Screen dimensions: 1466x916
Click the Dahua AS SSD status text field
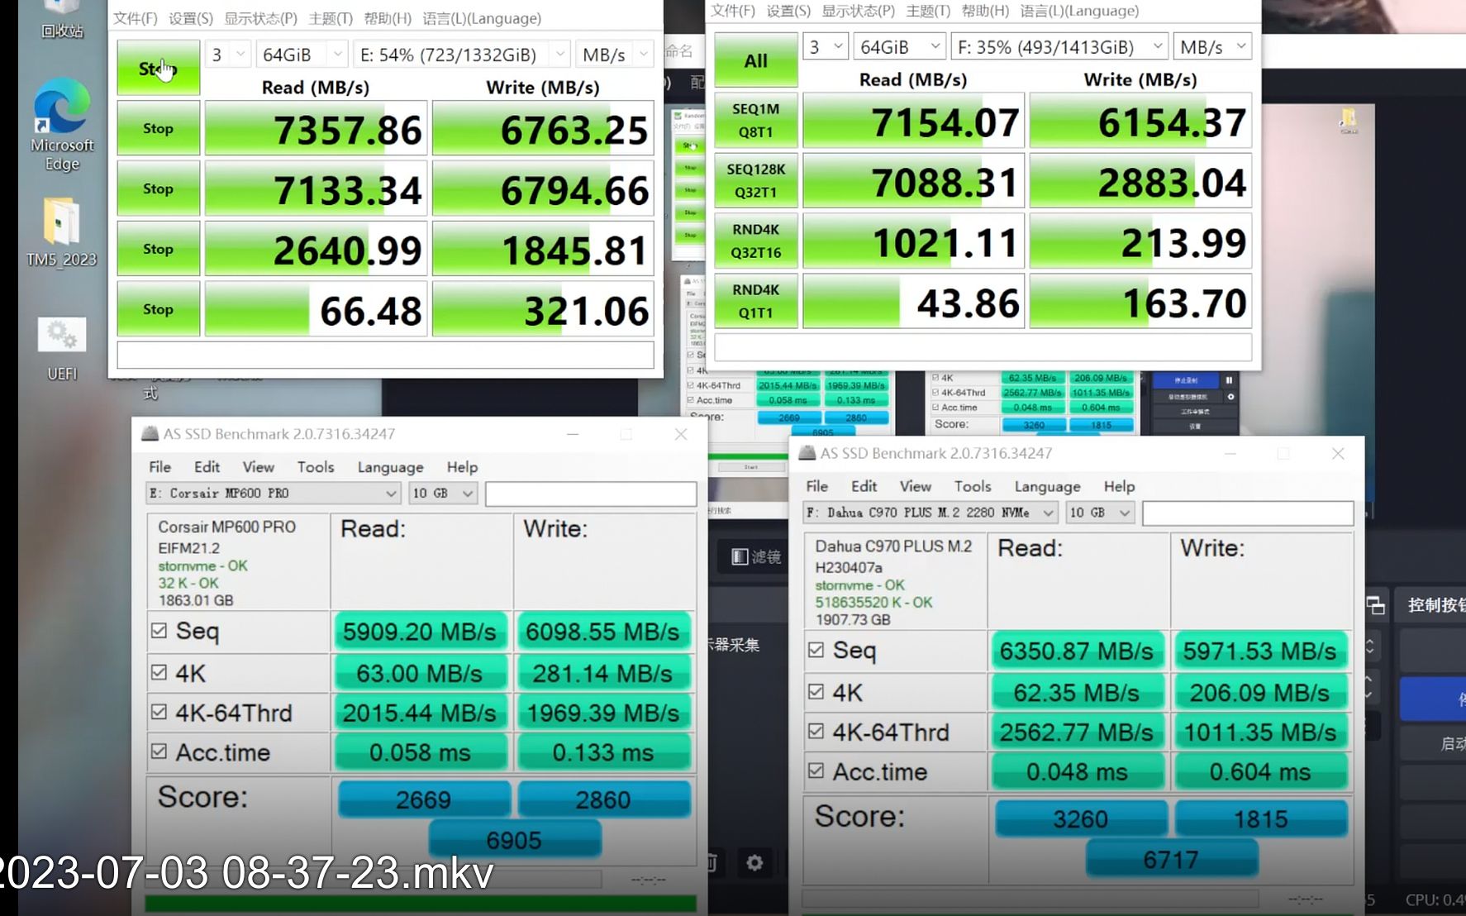(1248, 513)
